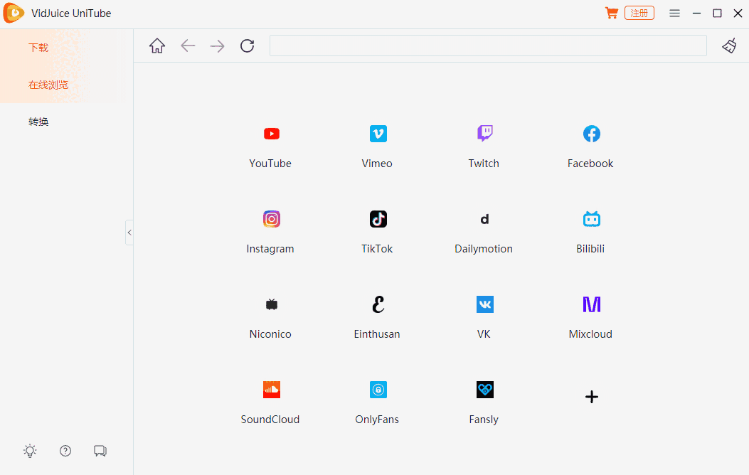Viewport: 749px width, 475px height.
Task: Switch to the 下载 tab
Action: point(38,47)
